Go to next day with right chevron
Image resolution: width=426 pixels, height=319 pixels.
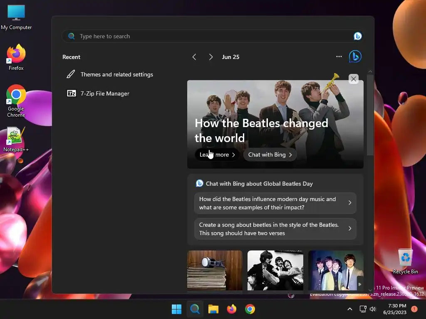pos(211,57)
